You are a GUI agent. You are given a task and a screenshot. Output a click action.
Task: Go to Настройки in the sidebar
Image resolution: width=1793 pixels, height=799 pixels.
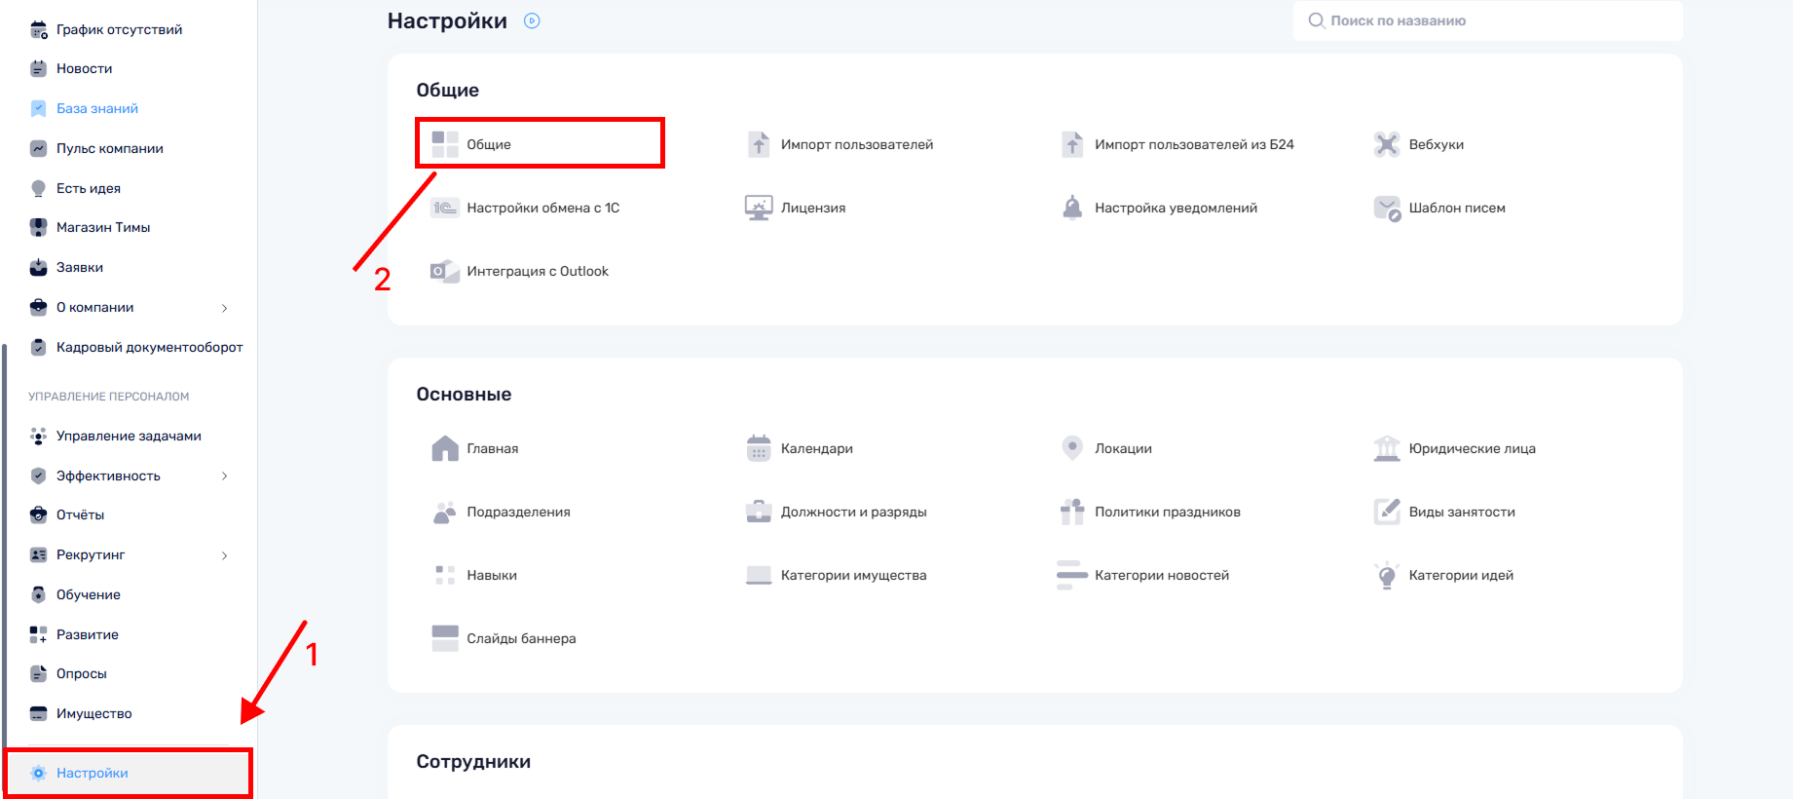click(x=93, y=773)
